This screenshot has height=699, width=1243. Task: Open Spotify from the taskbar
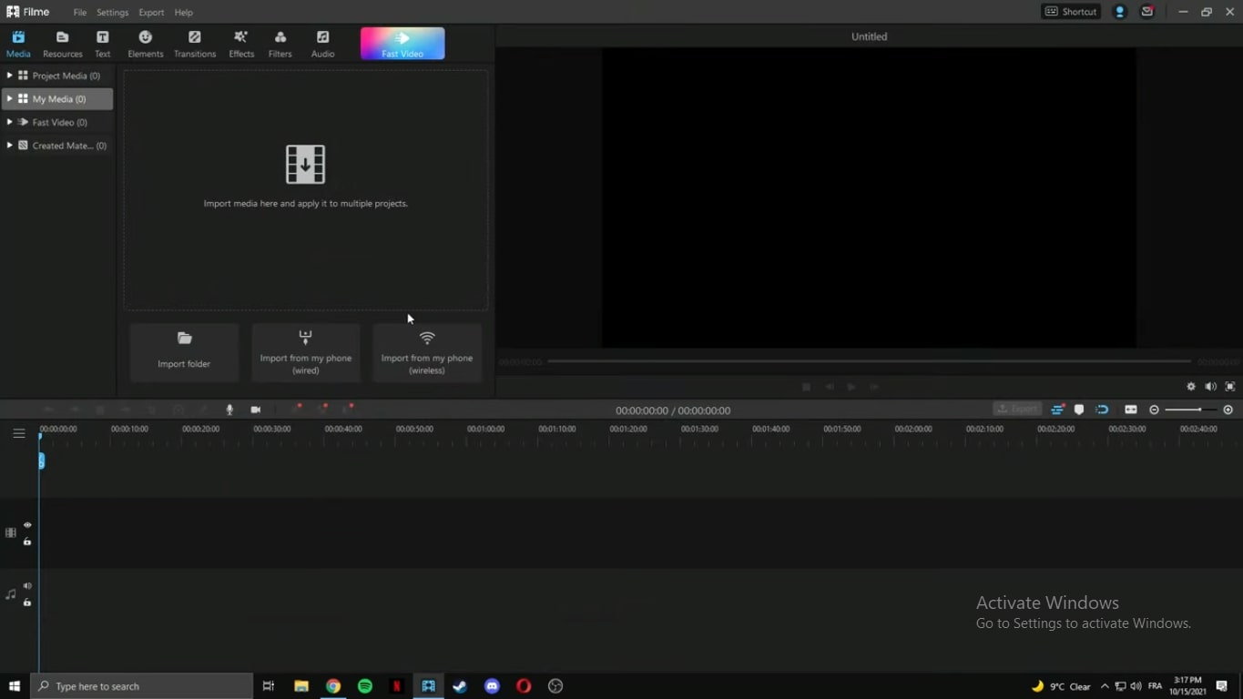click(x=365, y=686)
